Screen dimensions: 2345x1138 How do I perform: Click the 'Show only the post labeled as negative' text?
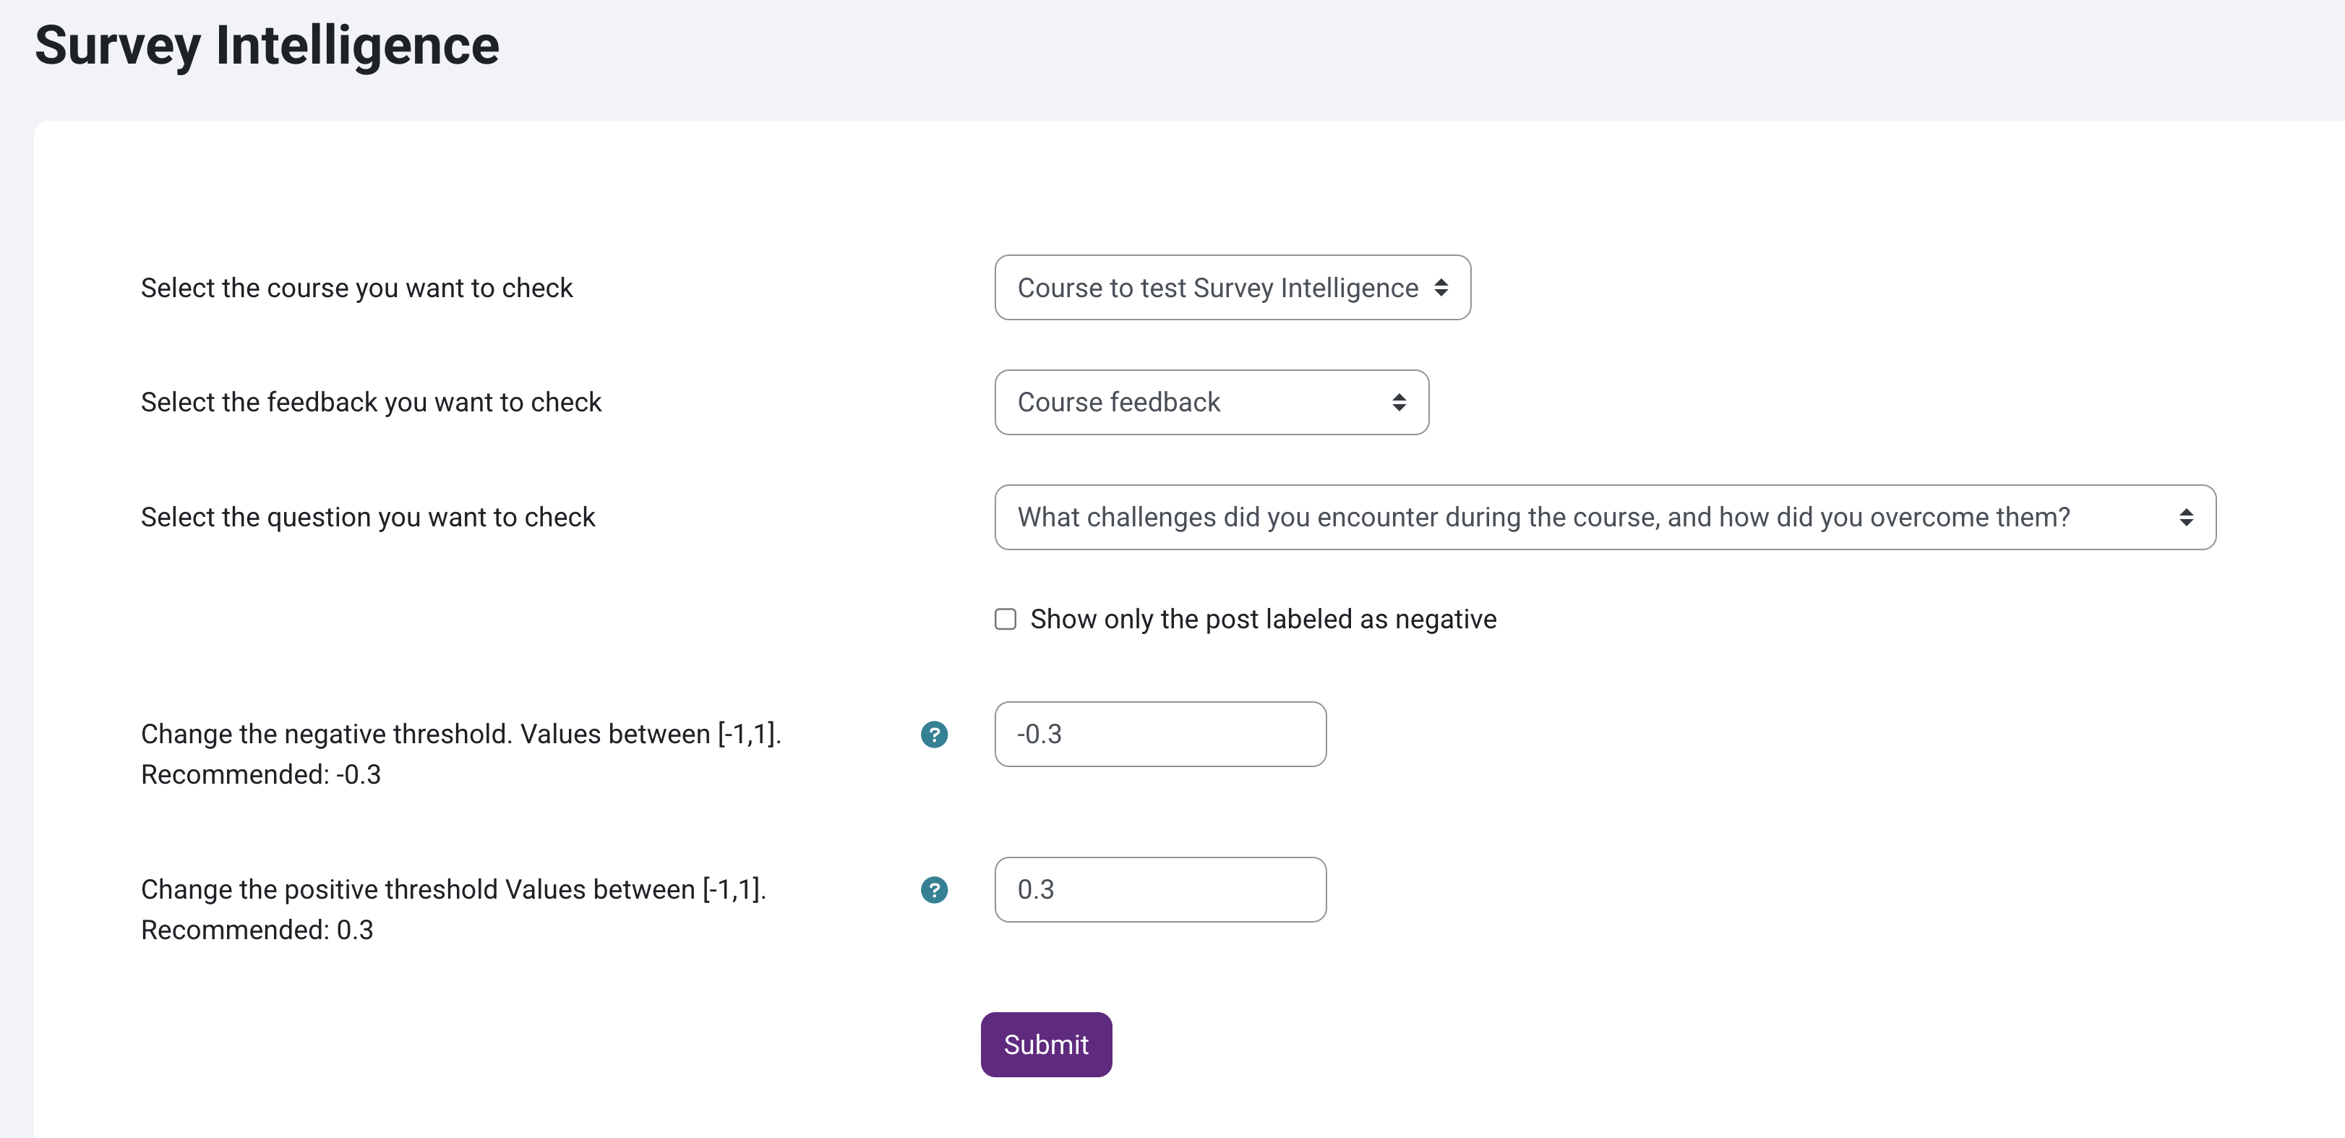tap(1263, 619)
